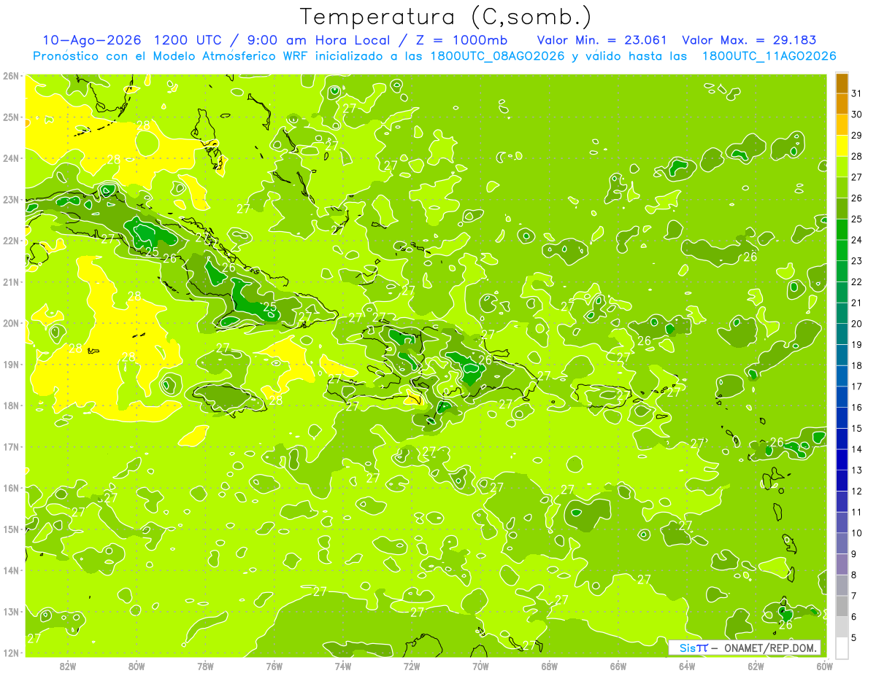
Task: Click the dark blue legend swatch between 13 and 14
Action: [x=842, y=459]
